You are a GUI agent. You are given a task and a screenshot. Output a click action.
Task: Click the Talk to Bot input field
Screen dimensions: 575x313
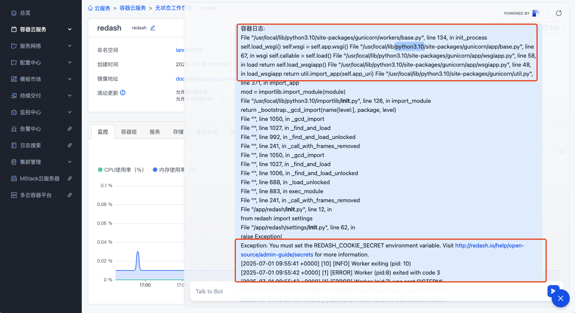pos(369,291)
